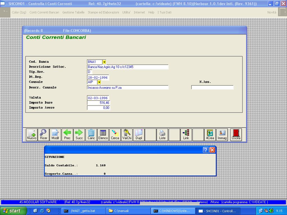Click the green shield system tray icon

tap(271, 211)
